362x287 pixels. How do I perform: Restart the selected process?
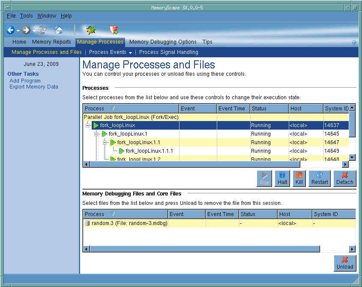[x=320, y=178]
